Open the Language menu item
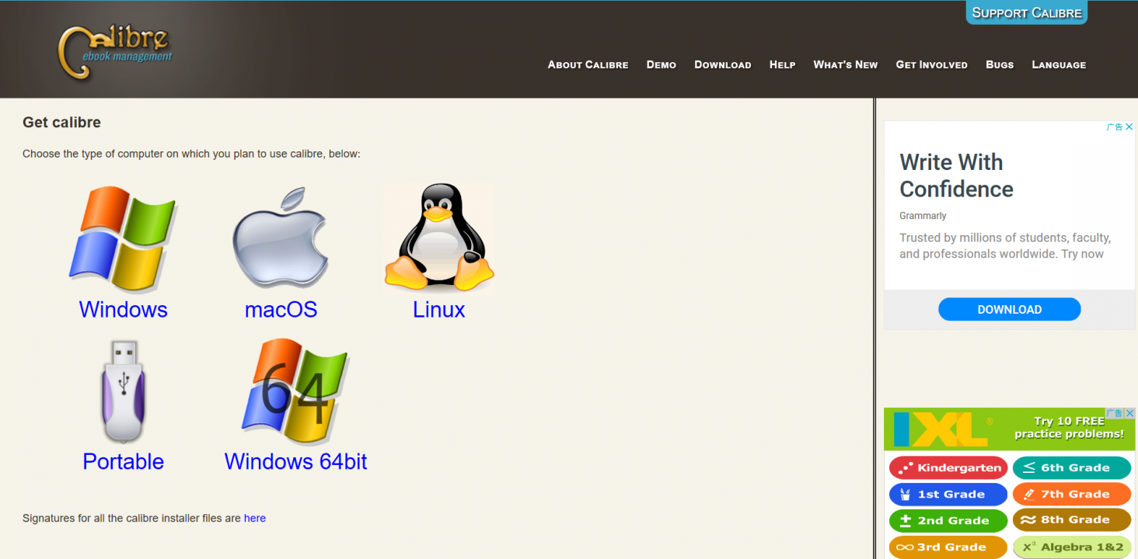 pyautogui.click(x=1059, y=64)
